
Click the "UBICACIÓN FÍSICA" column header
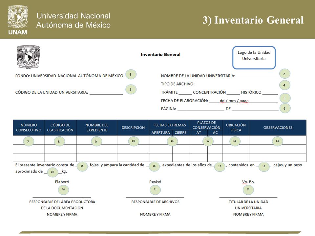click(236, 128)
